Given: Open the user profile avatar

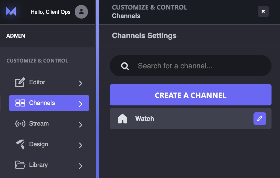Looking at the screenshot, I should 81,12.
